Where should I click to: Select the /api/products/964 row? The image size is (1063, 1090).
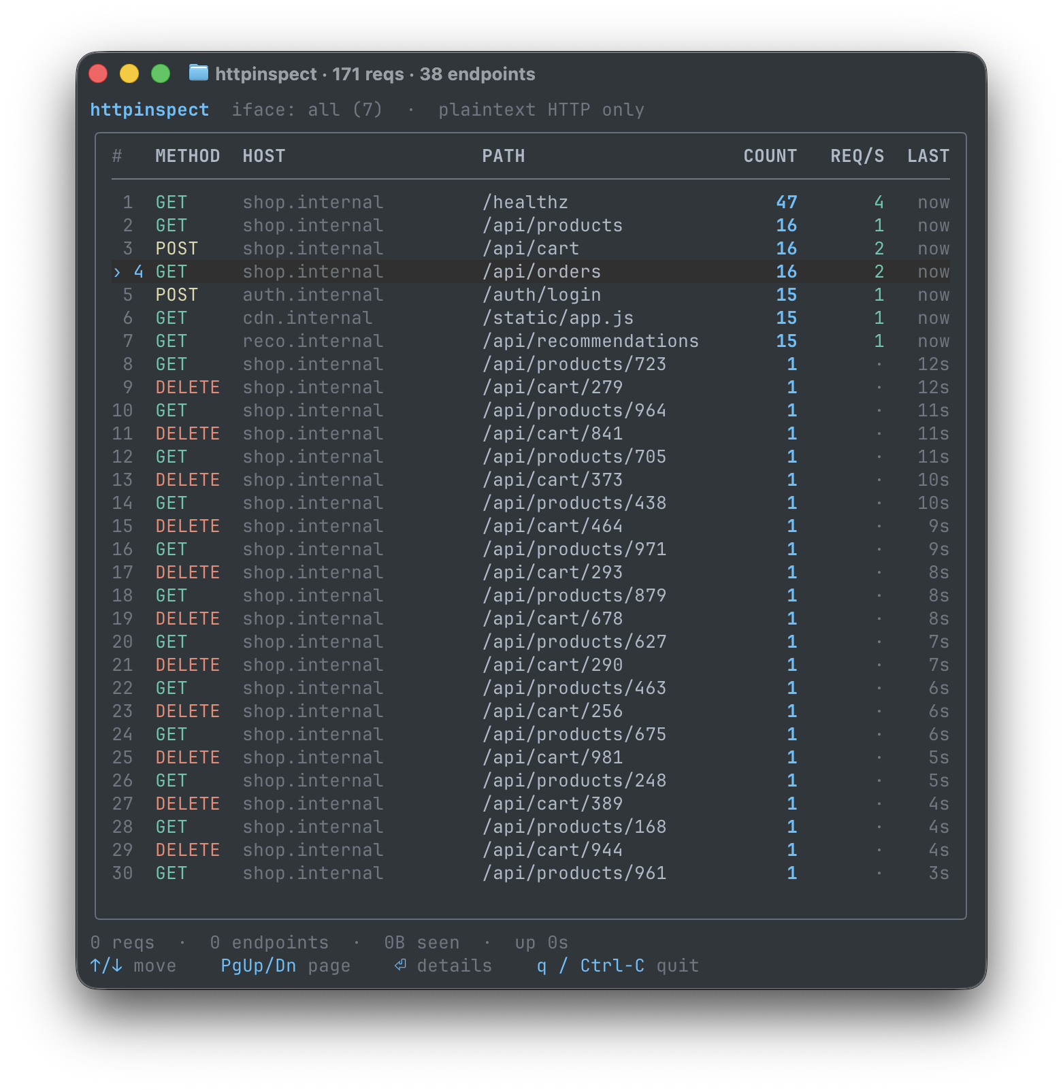click(531, 410)
